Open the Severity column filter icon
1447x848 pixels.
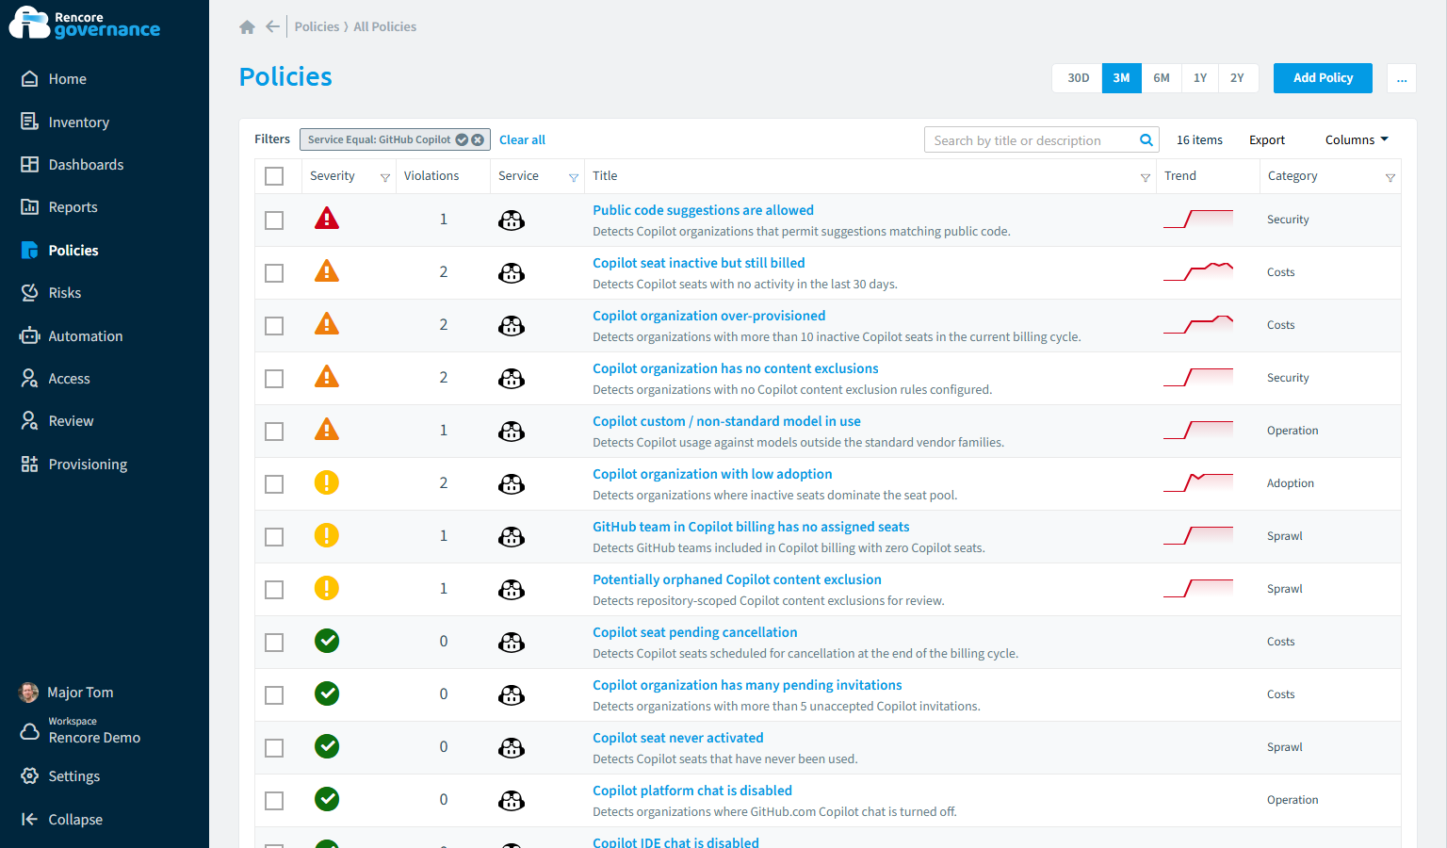[385, 177]
